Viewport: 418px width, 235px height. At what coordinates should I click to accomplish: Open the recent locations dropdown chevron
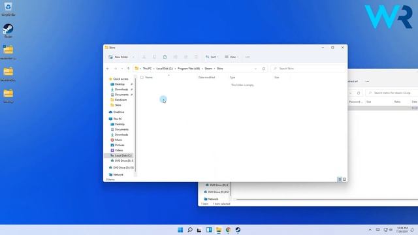(122, 69)
